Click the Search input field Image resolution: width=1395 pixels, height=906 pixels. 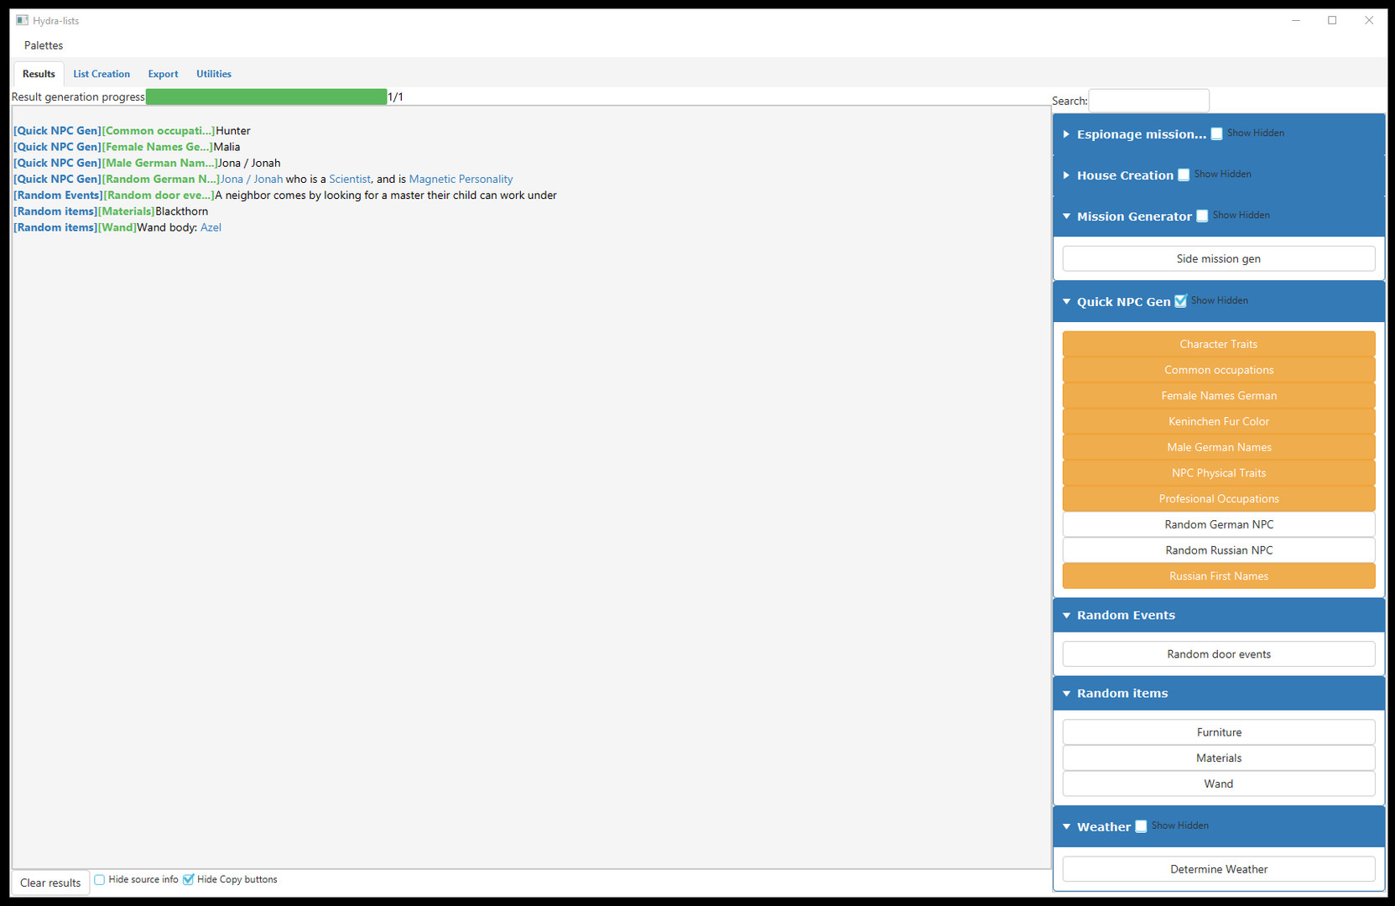[x=1148, y=101]
